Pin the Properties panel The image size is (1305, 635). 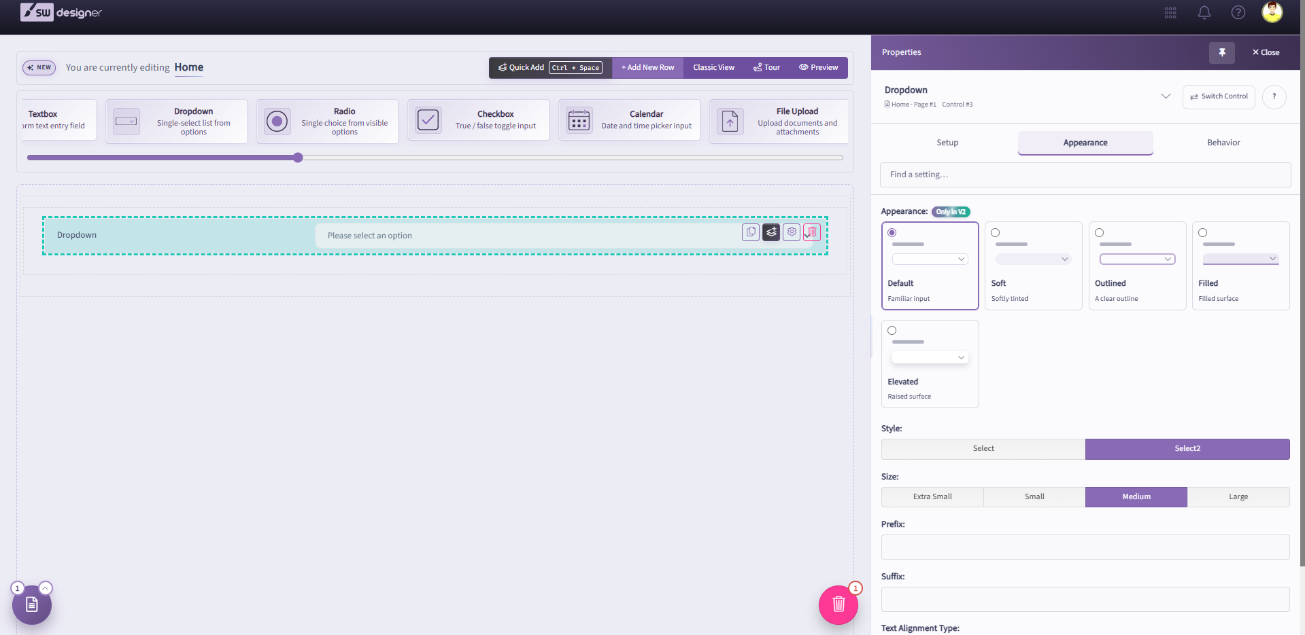[x=1222, y=52]
